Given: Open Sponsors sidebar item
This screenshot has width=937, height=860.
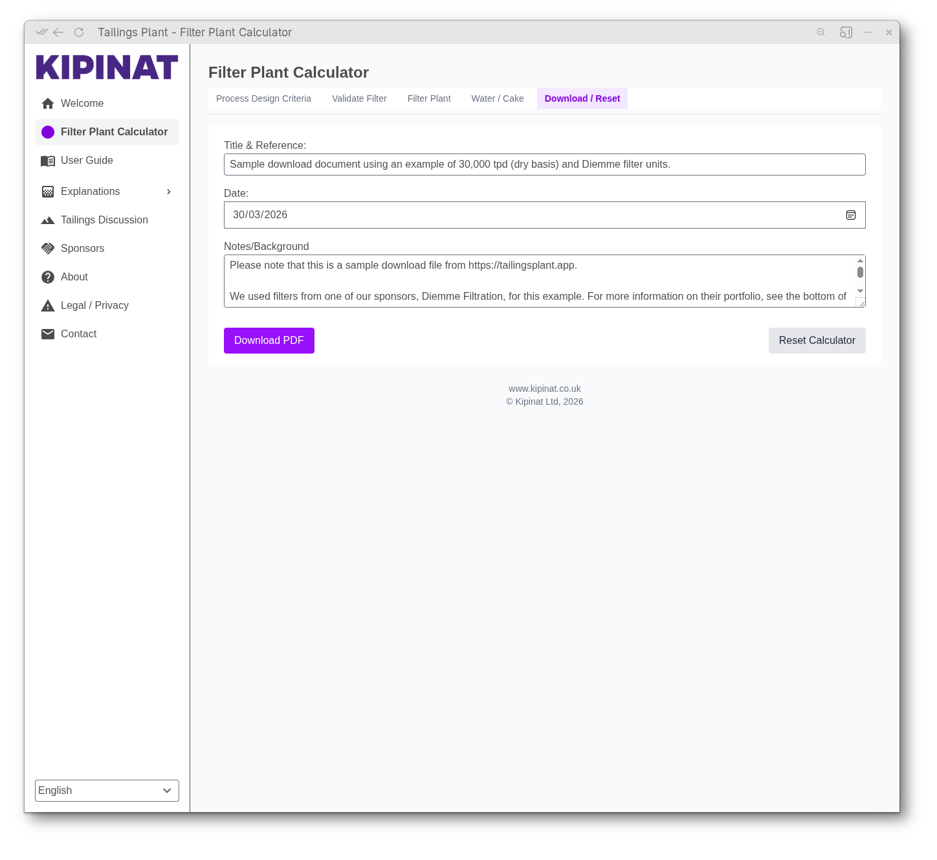Looking at the screenshot, I should point(107,249).
